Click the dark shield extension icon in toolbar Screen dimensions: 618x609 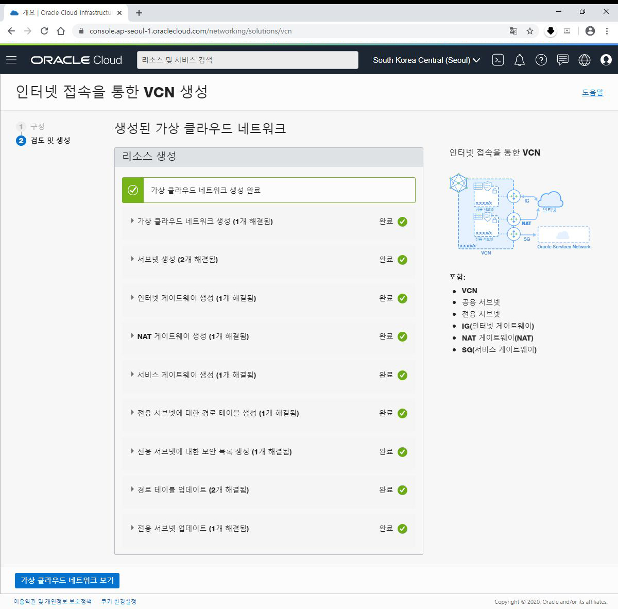pyautogui.click(x=551, y=31)
